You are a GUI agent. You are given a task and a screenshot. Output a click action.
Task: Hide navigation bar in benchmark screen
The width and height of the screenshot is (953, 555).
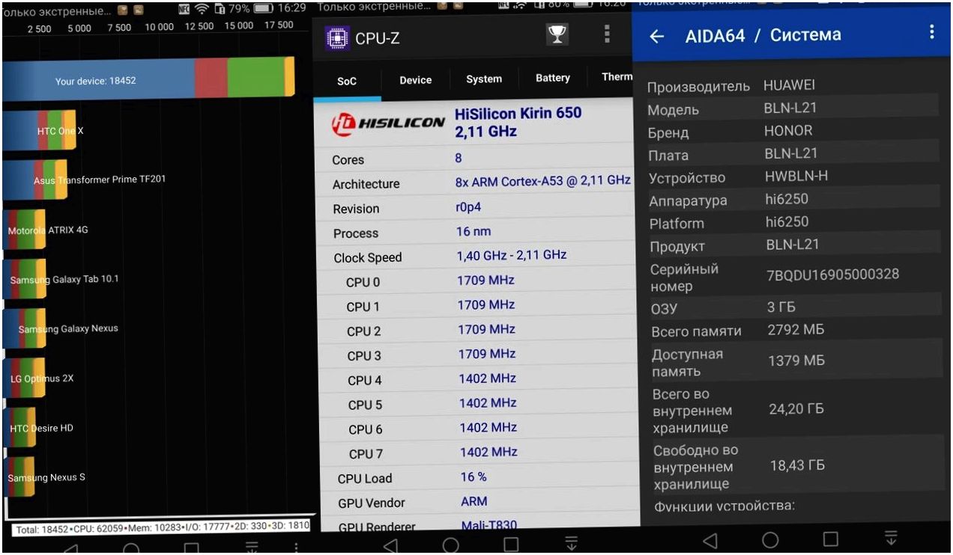point(252,548)
